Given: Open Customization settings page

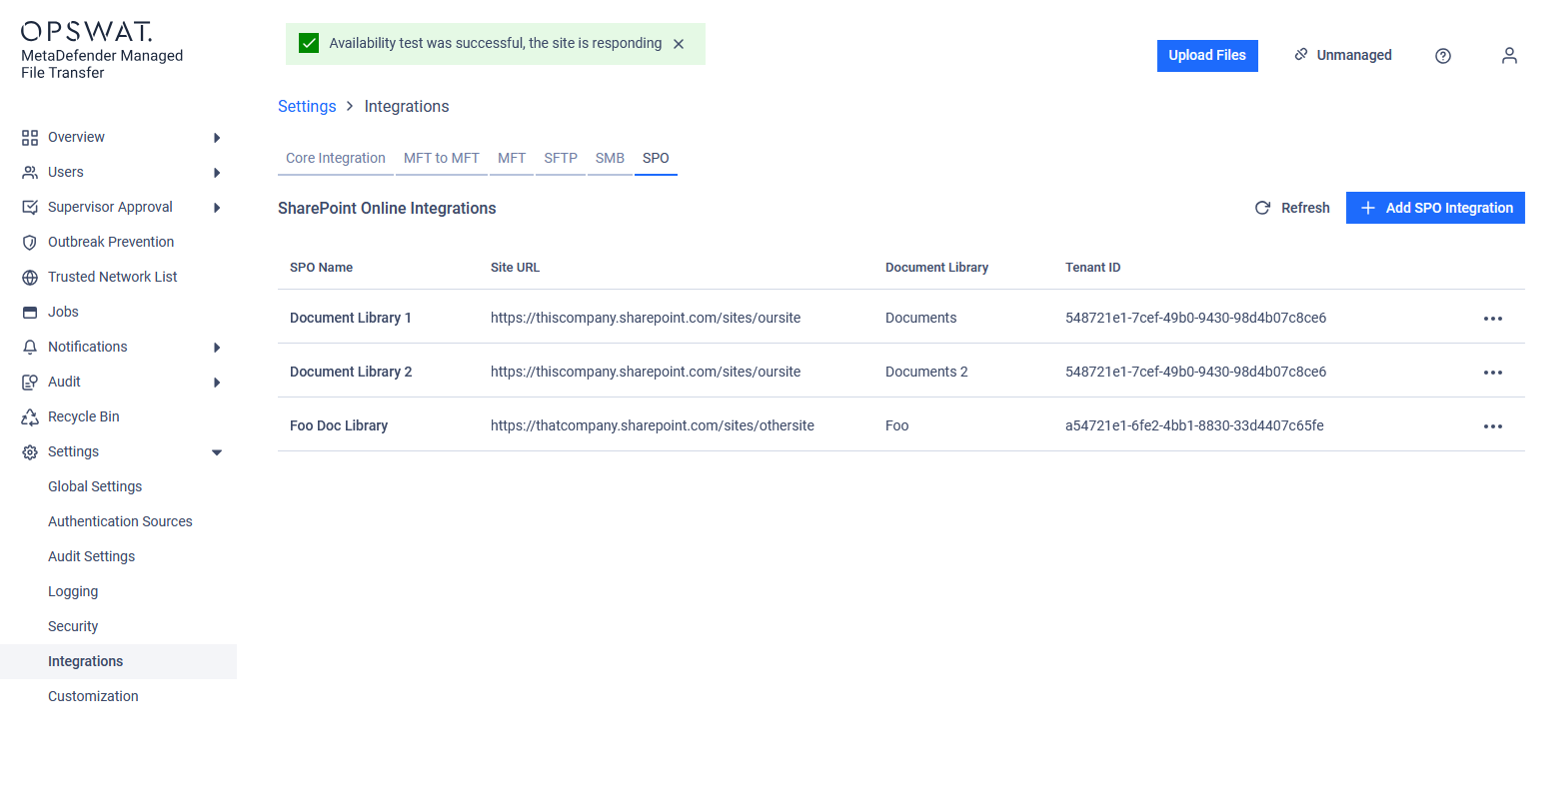Looking at the screenshot, I should [x=93, y=696].
